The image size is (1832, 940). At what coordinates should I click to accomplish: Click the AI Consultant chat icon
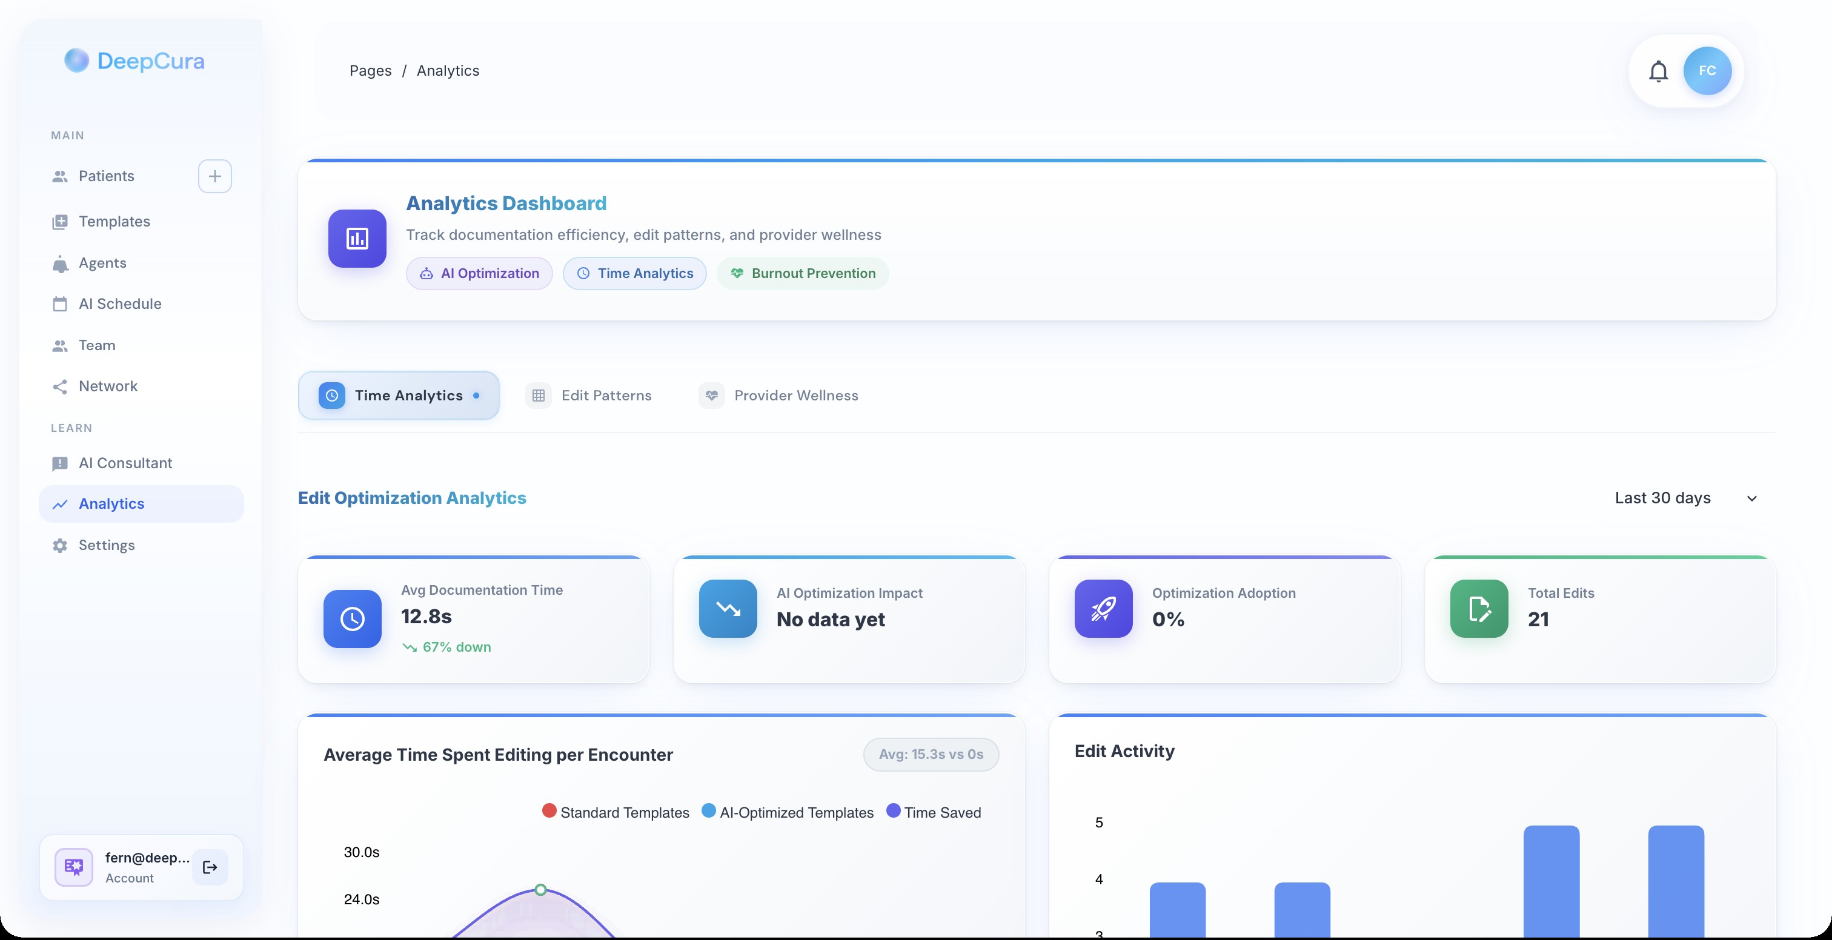[60, 463]
